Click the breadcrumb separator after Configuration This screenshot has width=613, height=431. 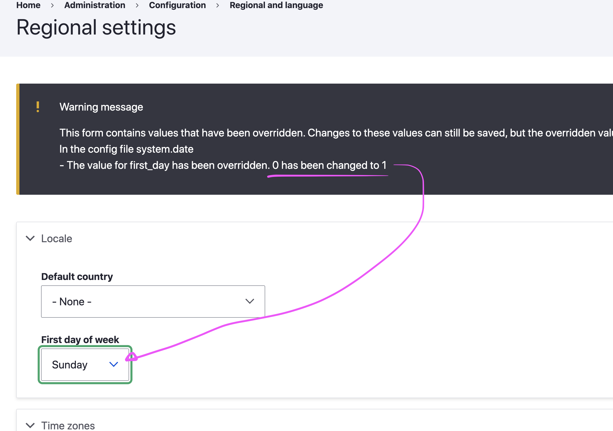(218, 5)
